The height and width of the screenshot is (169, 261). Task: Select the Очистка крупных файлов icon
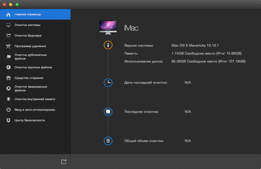pyautogui.click(x=8, y=67)
